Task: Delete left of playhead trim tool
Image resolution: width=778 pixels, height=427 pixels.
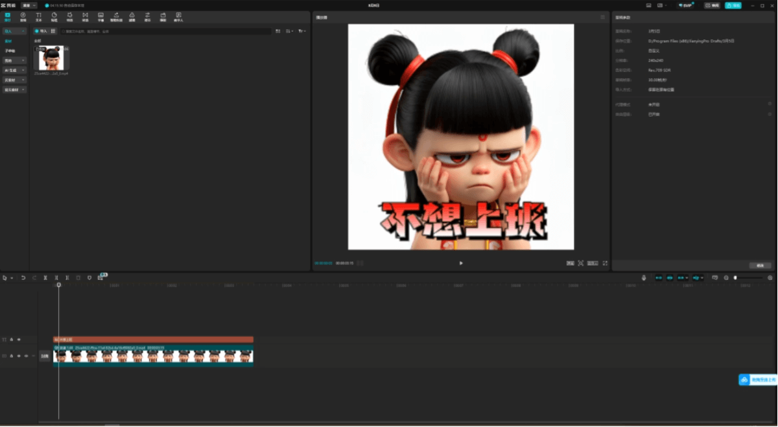Action: pyautogui.click(x=56, y=278)
